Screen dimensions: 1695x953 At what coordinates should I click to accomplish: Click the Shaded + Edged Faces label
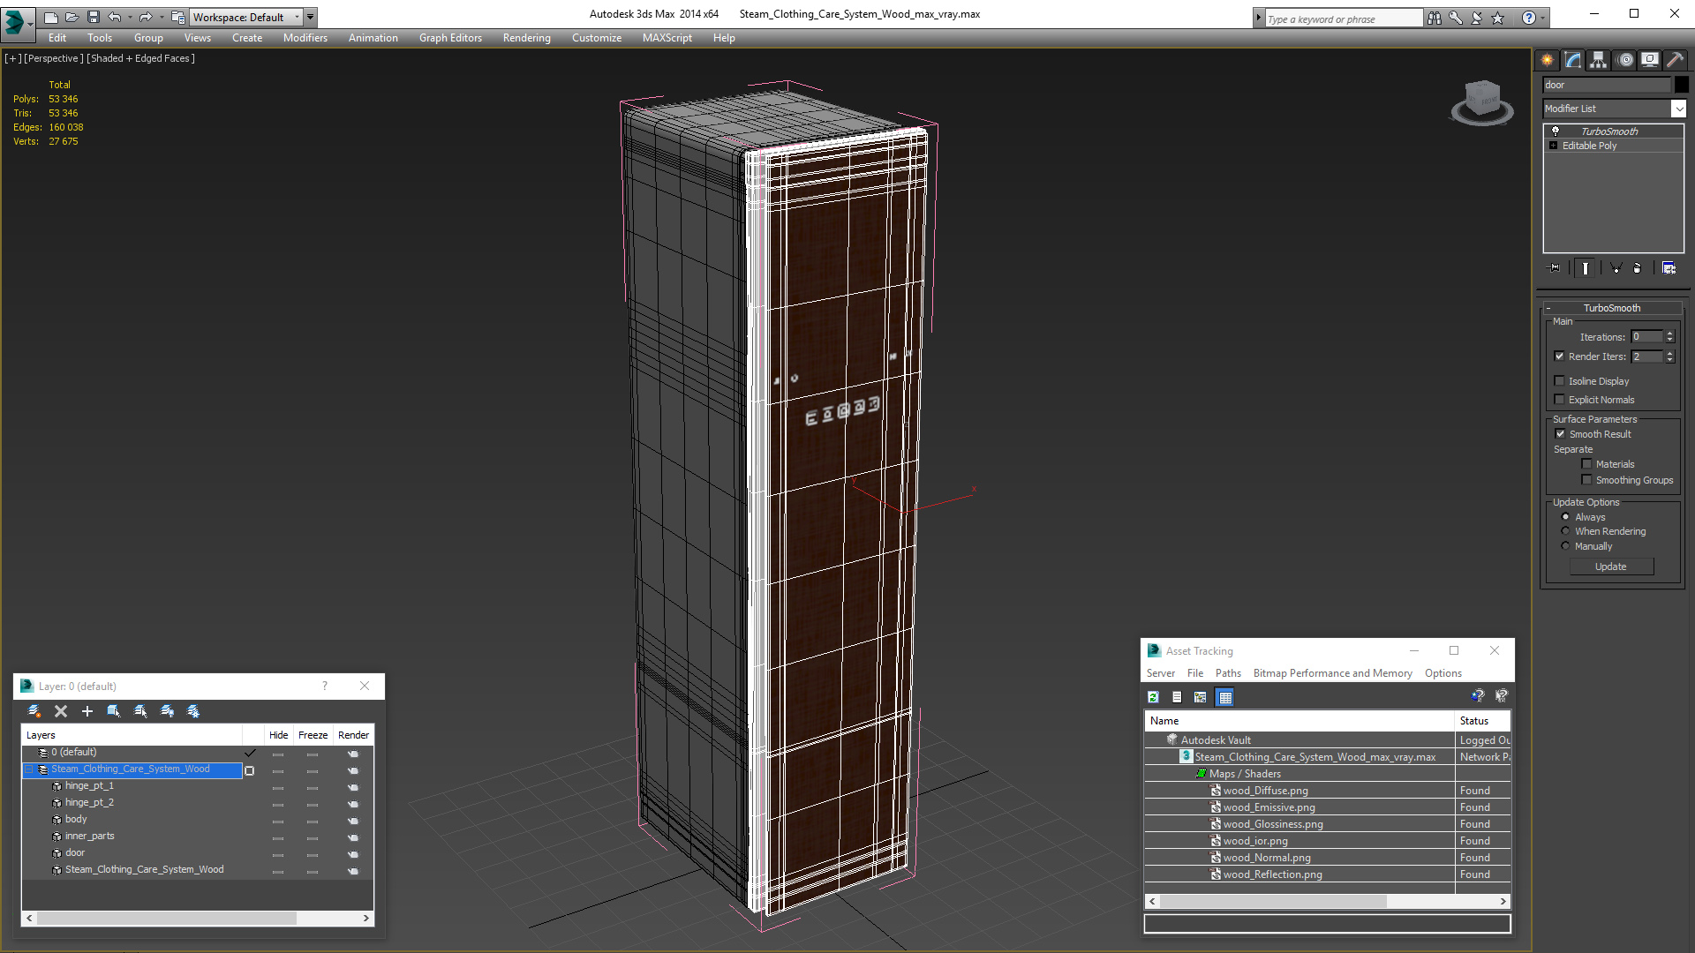(x=140, y=58)
